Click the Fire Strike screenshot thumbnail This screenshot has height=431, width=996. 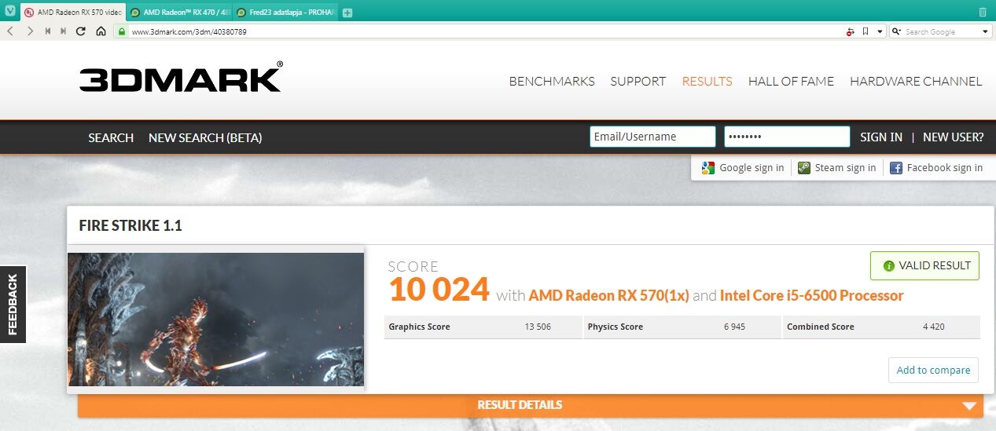pos(216,320)
